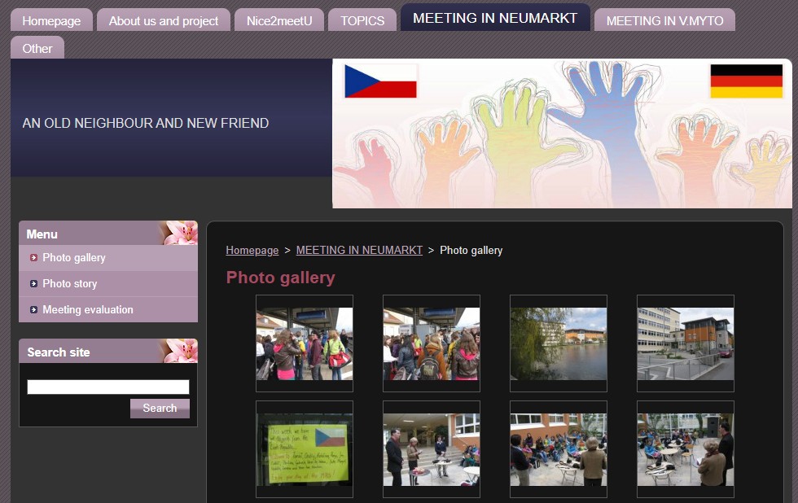
Task: Open Meeting evaluation from the menu
Action: point(88,310)
